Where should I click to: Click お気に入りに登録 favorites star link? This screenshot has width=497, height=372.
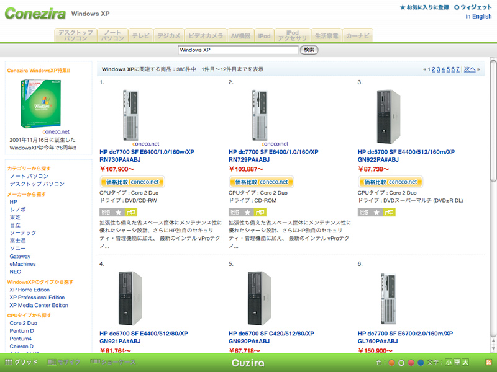[x=424, y=7]
